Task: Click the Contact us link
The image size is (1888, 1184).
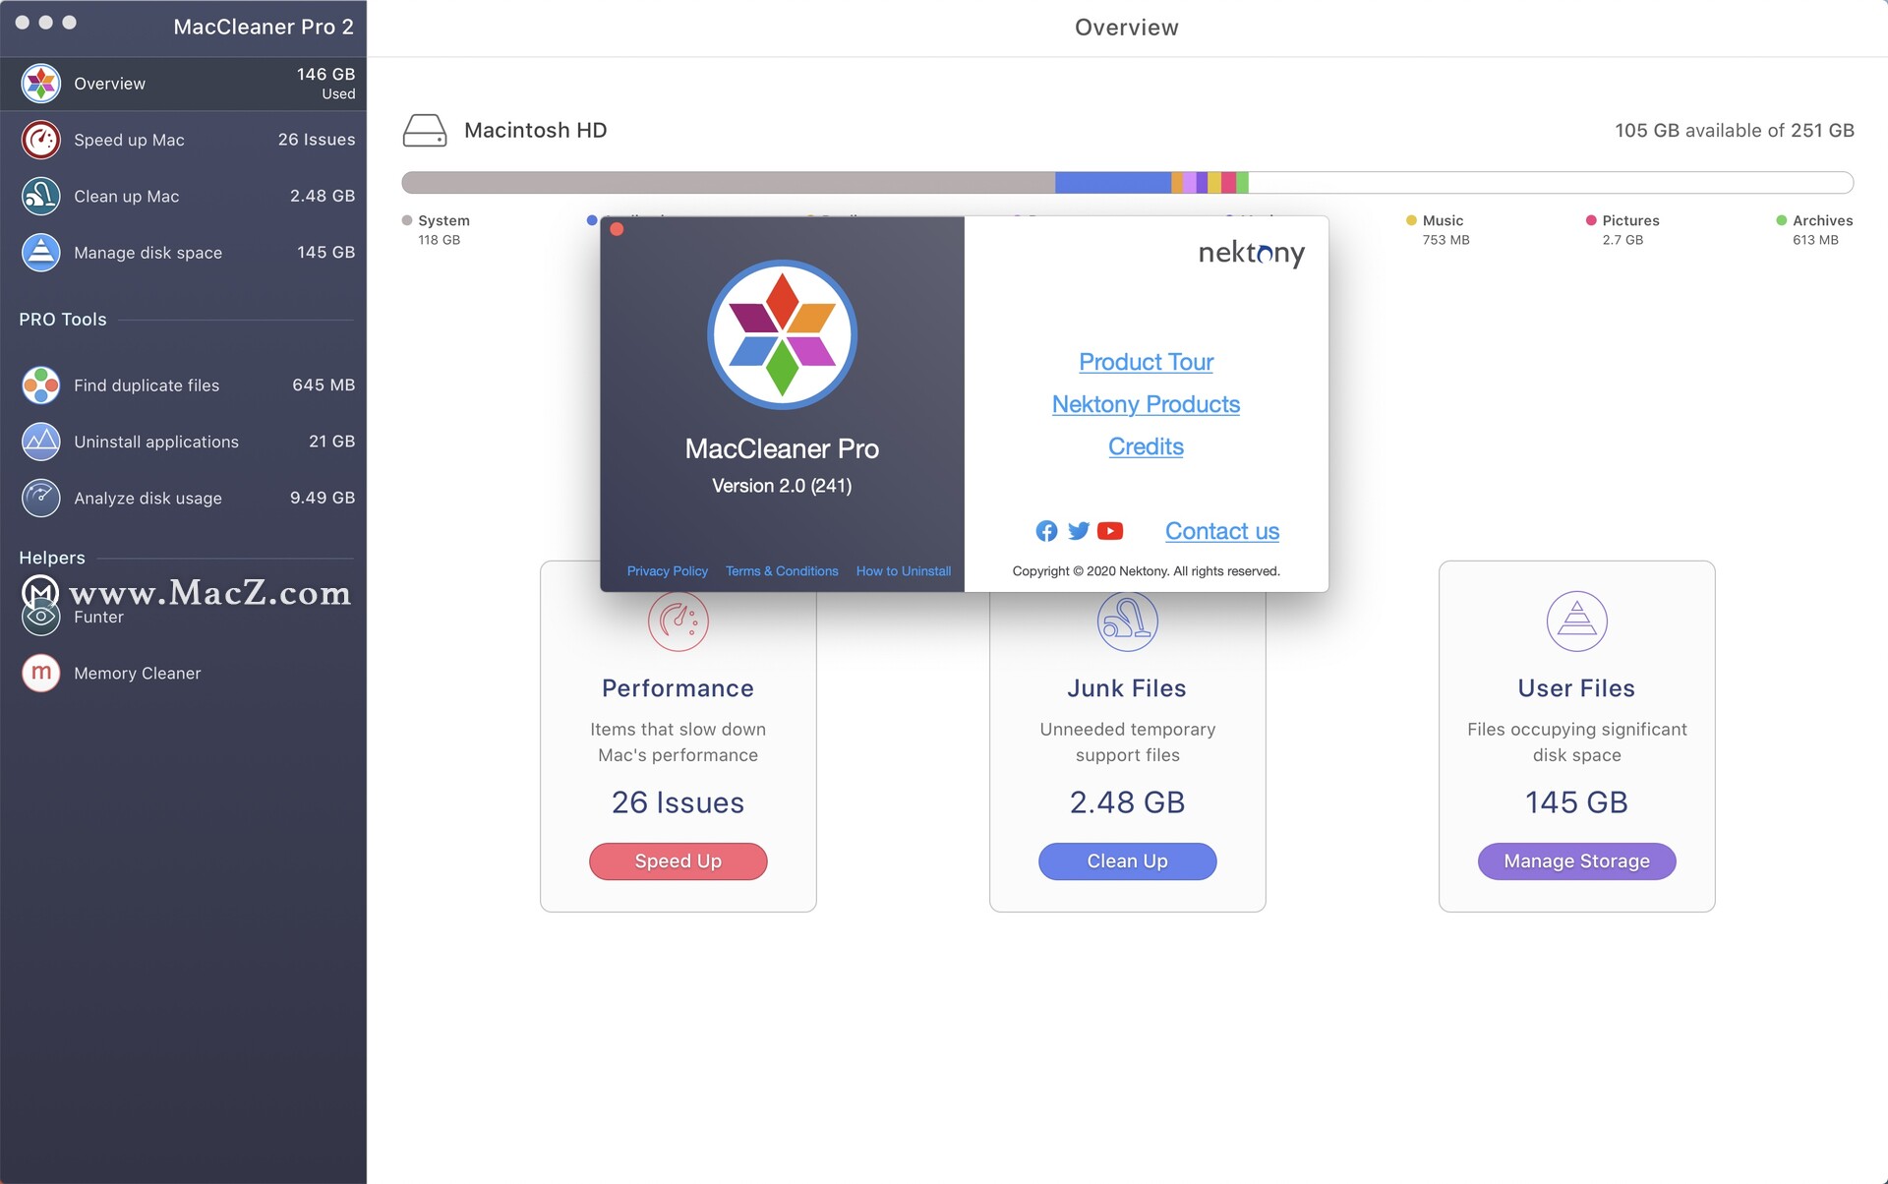Action: tap(1222, 531)
